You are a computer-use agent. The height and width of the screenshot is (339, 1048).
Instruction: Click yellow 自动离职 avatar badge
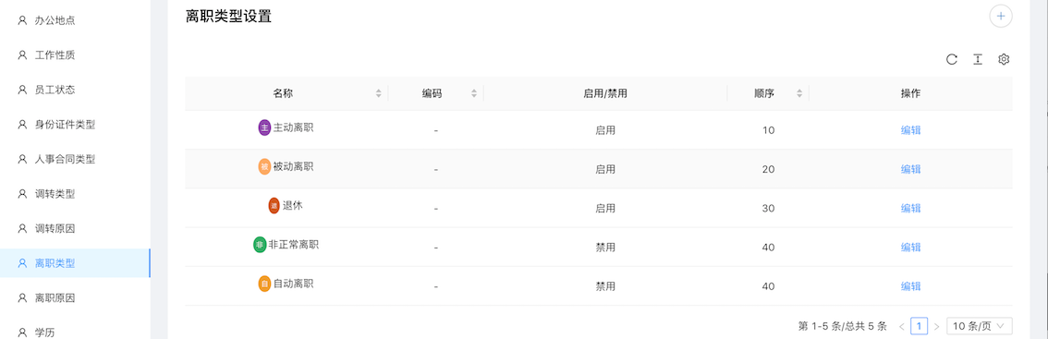264,284
